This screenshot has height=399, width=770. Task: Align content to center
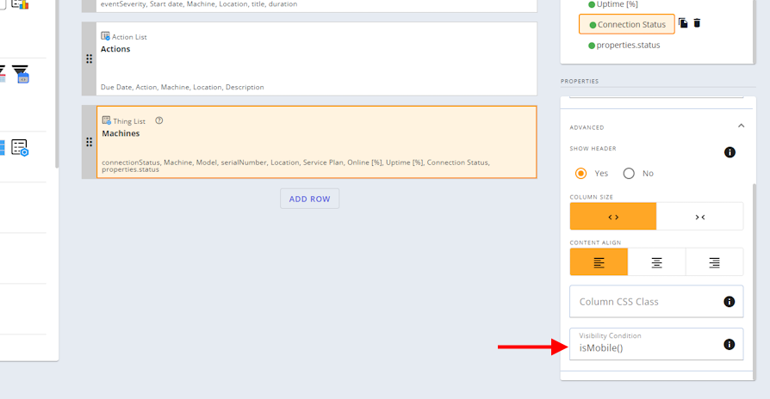coord(656,263)
